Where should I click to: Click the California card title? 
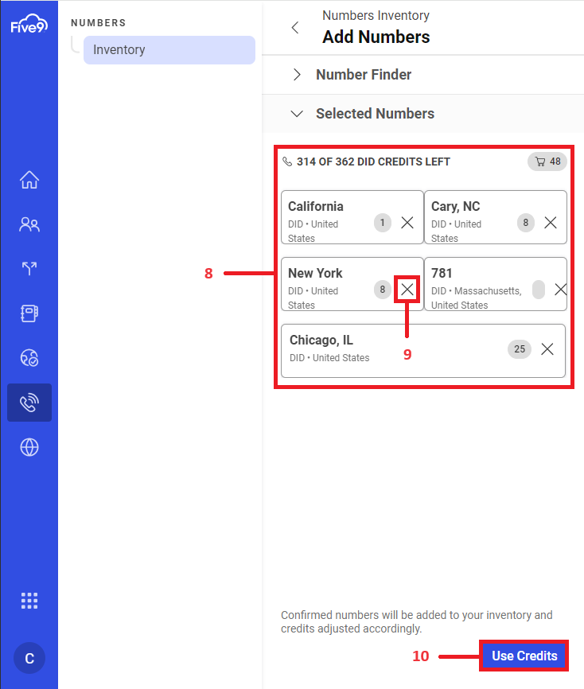pyautogui.click(x=316, y=207)
